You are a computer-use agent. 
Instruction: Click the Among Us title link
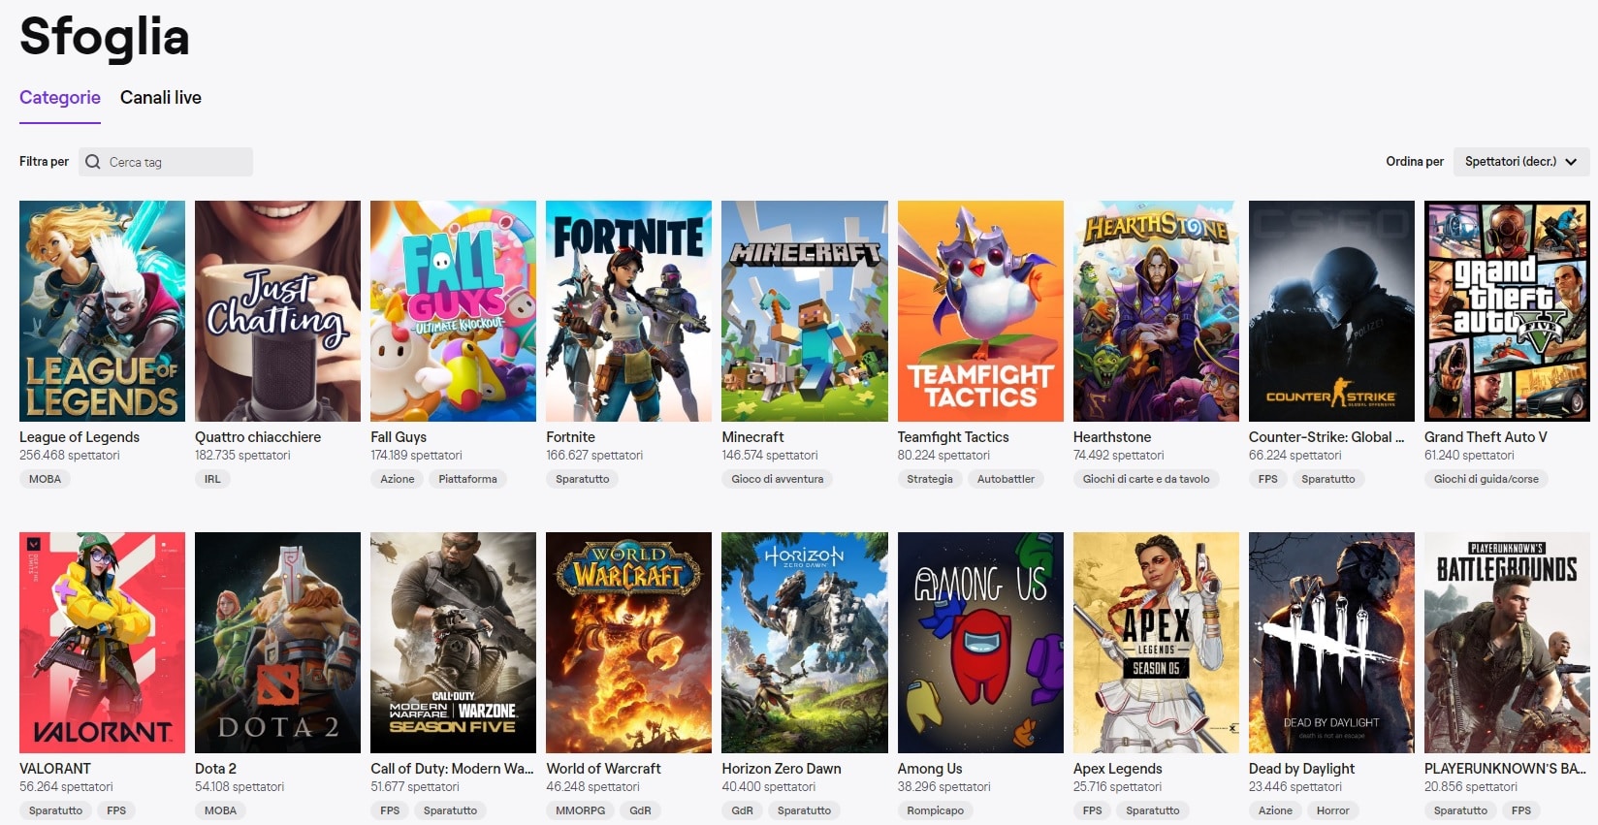pos(930,769)
